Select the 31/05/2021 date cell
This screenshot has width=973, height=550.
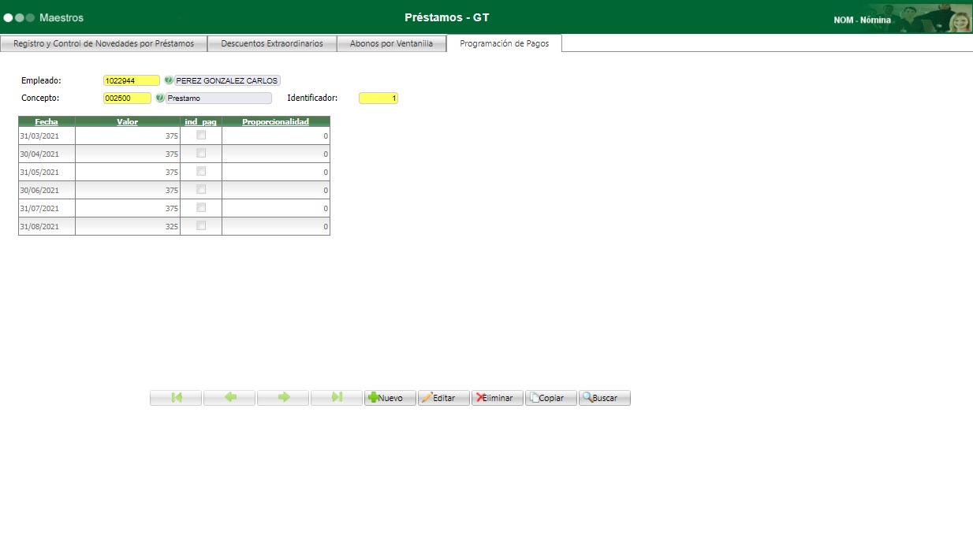click(47, 172)
